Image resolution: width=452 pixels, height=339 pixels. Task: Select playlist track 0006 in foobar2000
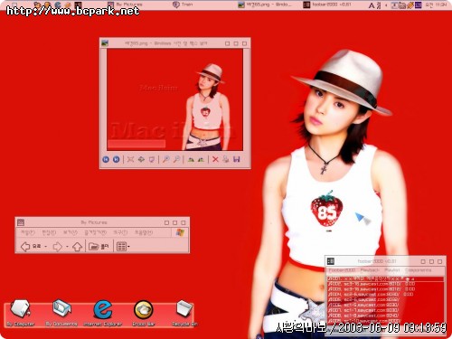386,305
